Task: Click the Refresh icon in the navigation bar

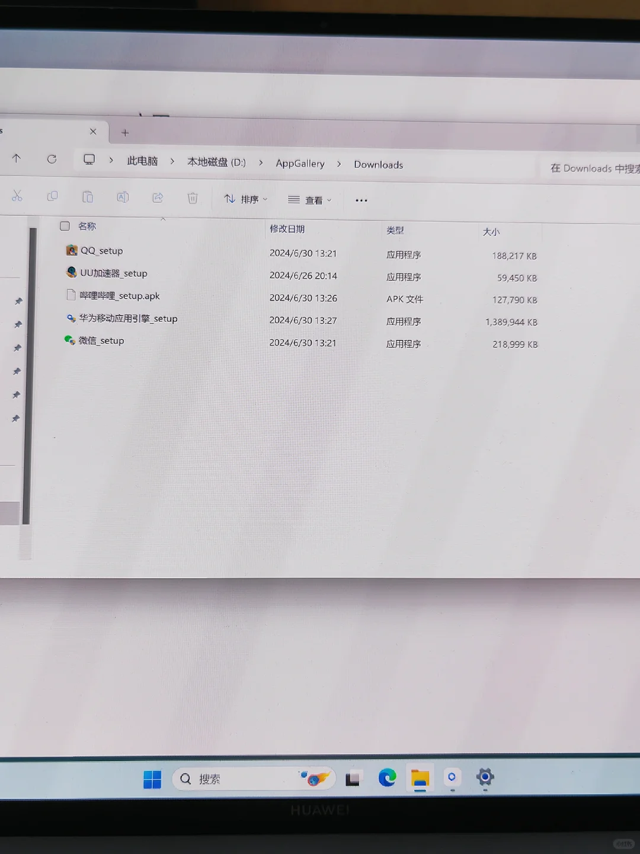Action: [x=52, y=159]
